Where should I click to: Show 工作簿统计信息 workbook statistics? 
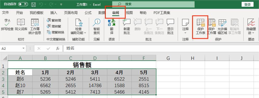[x=35, y=26]
